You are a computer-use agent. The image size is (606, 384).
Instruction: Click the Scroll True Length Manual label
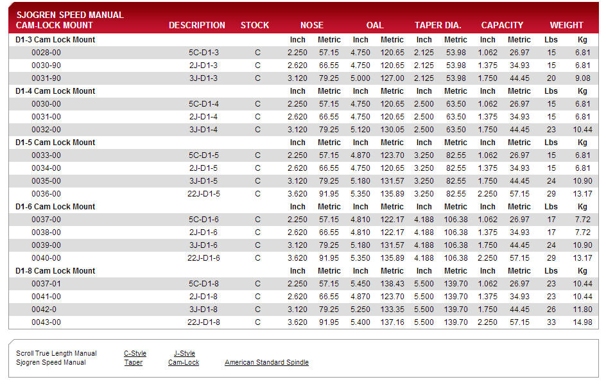point(56,353)
